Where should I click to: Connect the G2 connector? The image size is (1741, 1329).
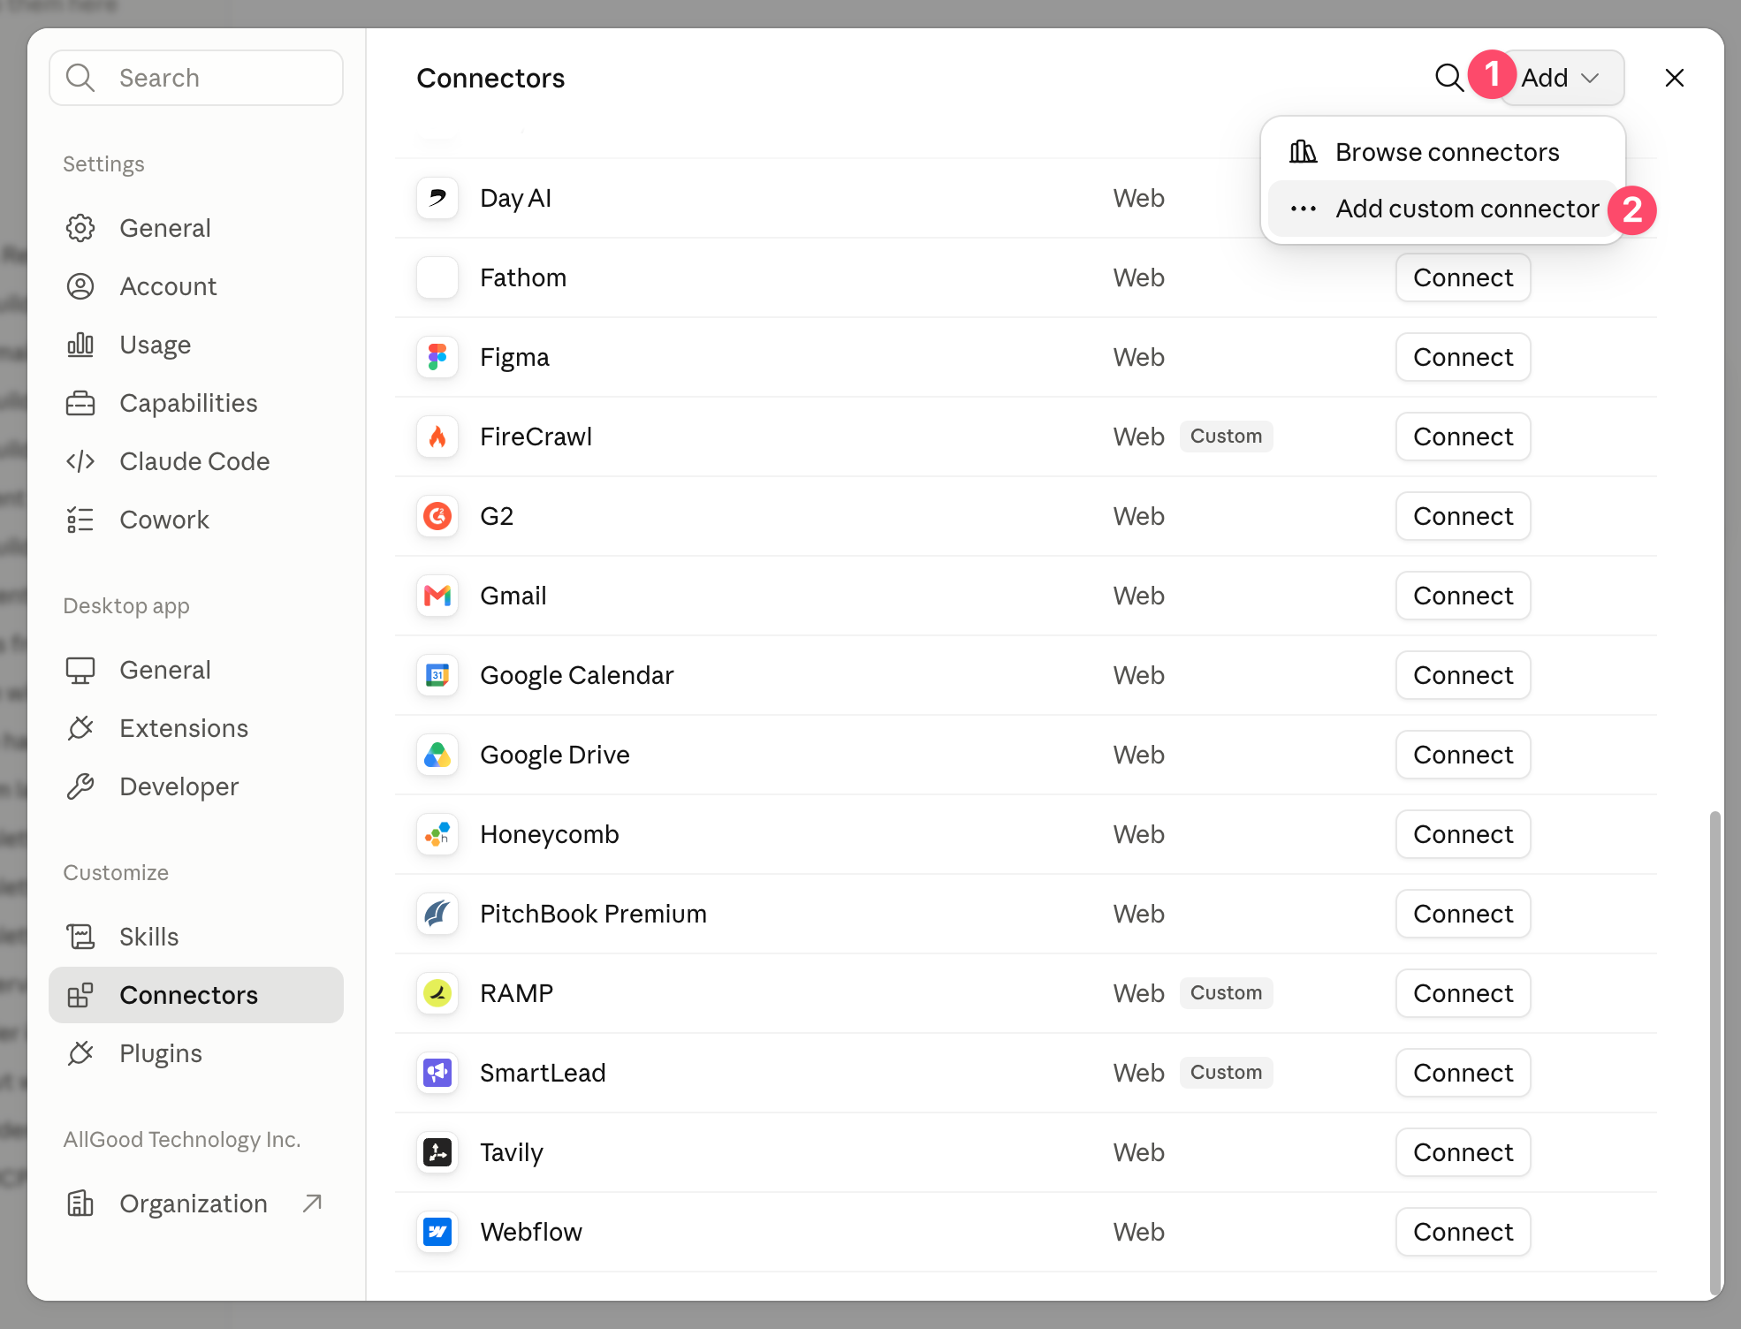click(x=1463, y=516)
